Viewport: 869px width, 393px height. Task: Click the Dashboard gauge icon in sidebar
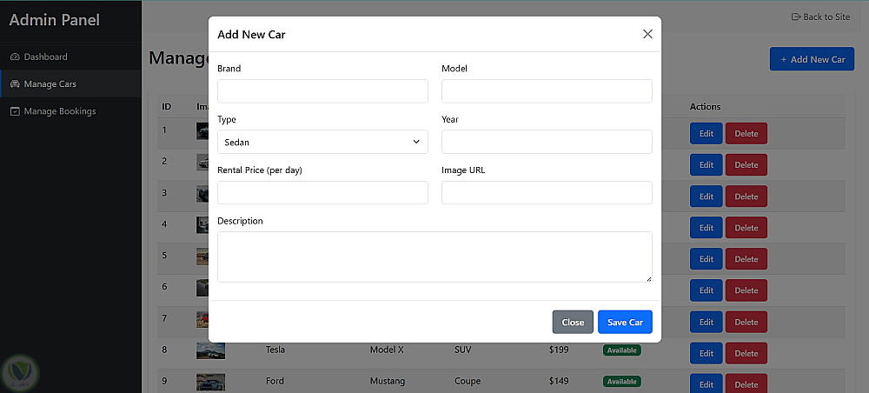click(15, 57)
